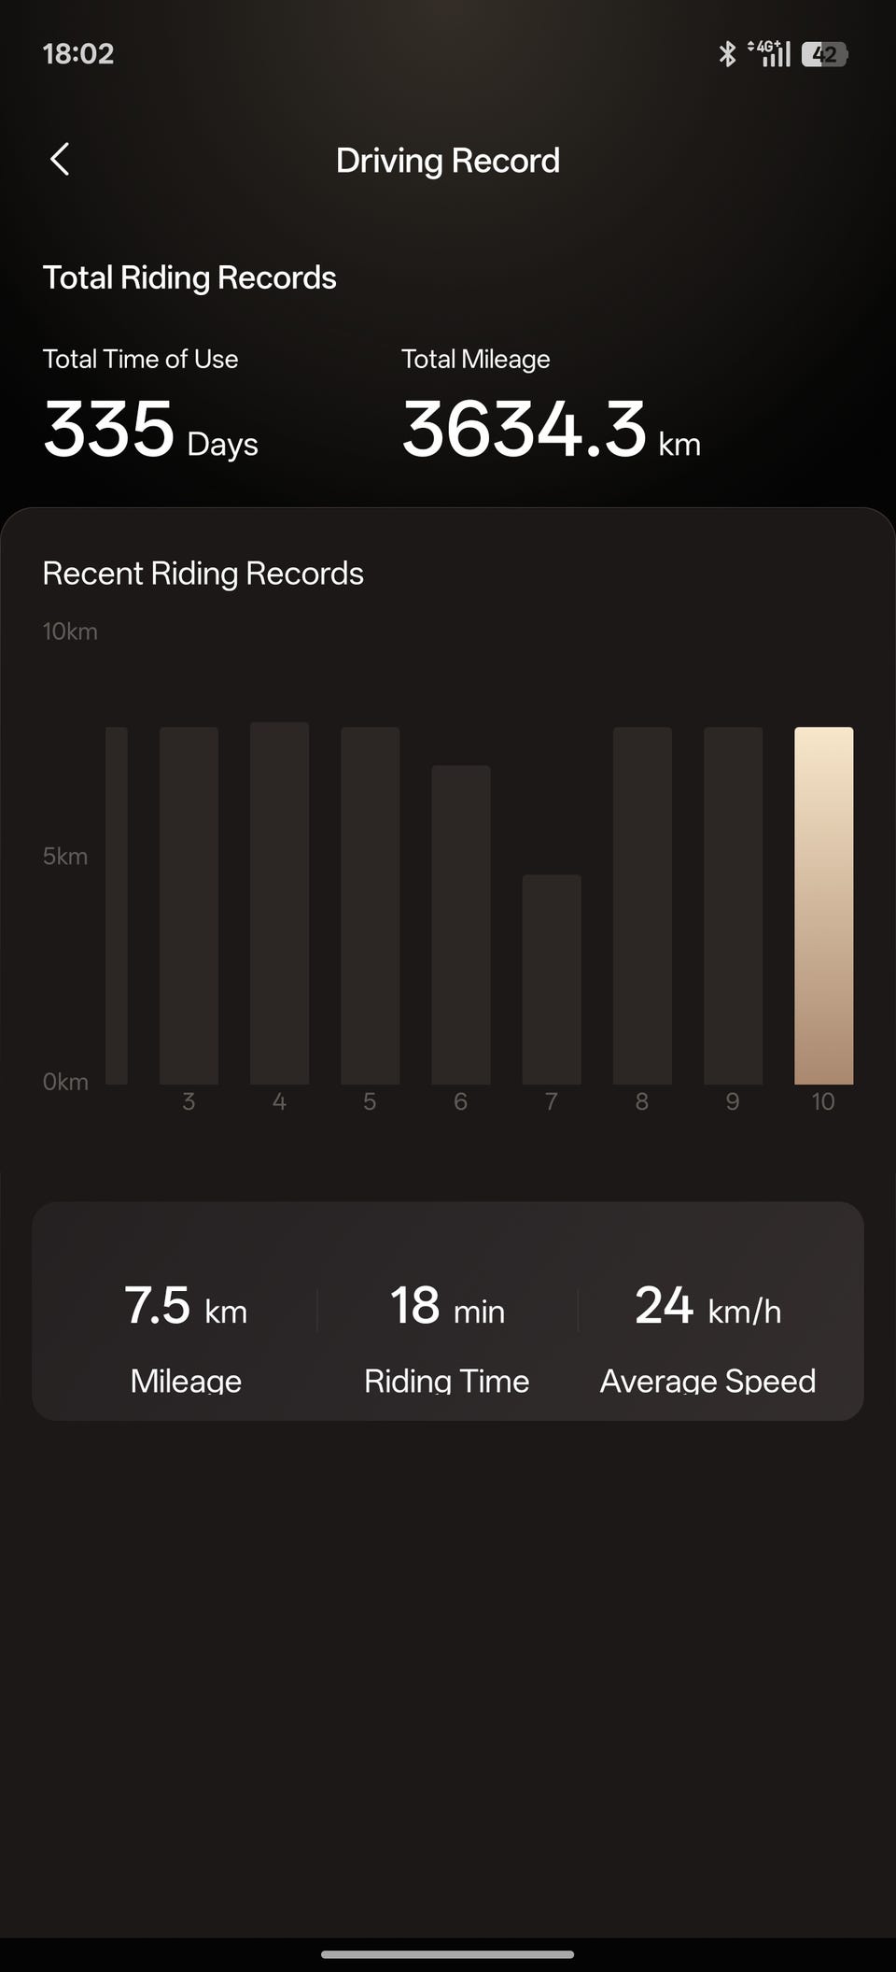Tap the 7.5 km Mileage stat

coord(186,1337)
